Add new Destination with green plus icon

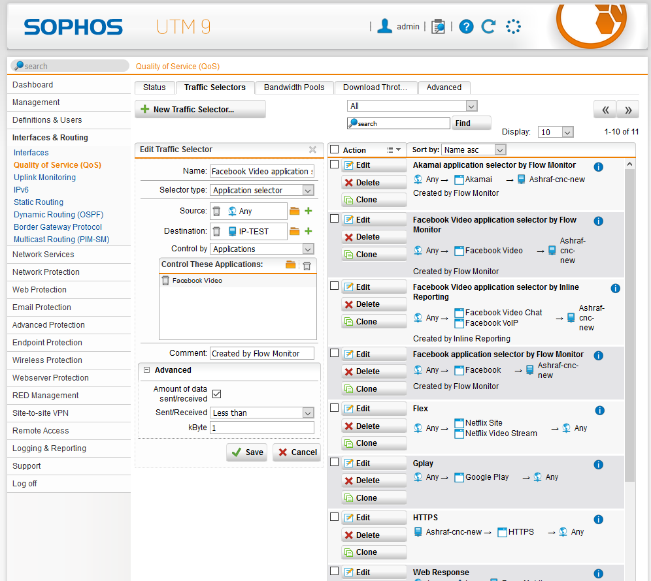308,231
